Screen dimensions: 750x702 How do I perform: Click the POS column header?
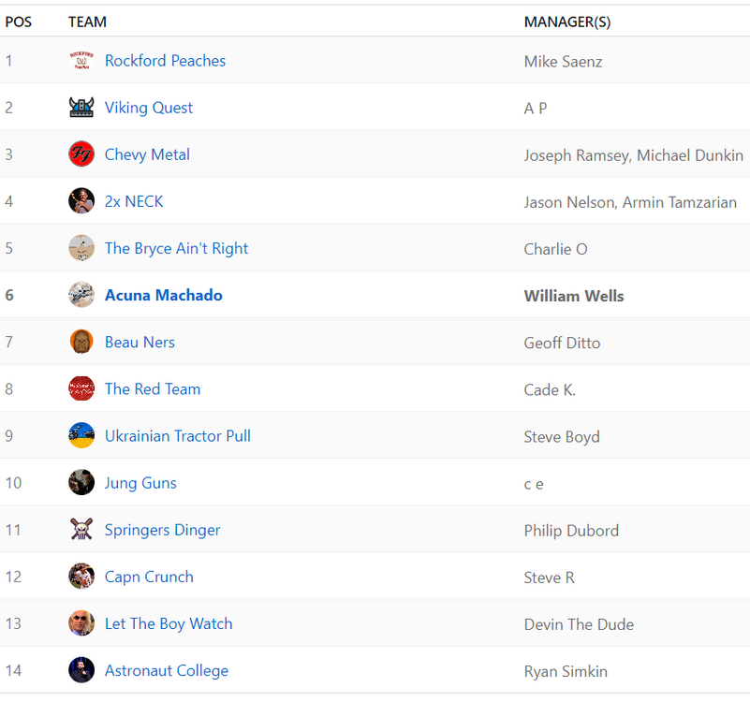(19, 22)
